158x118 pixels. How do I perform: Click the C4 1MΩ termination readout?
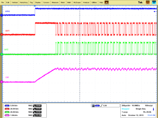(30, 115)
